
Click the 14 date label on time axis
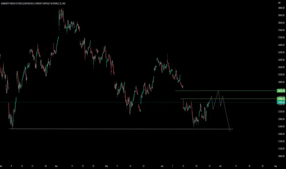(x=22, y=166)
